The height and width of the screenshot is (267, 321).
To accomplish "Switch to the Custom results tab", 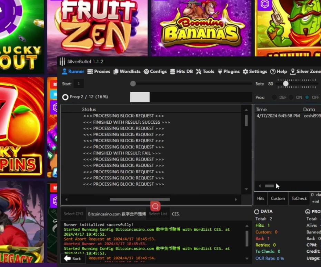I will (x=278, y=198).
